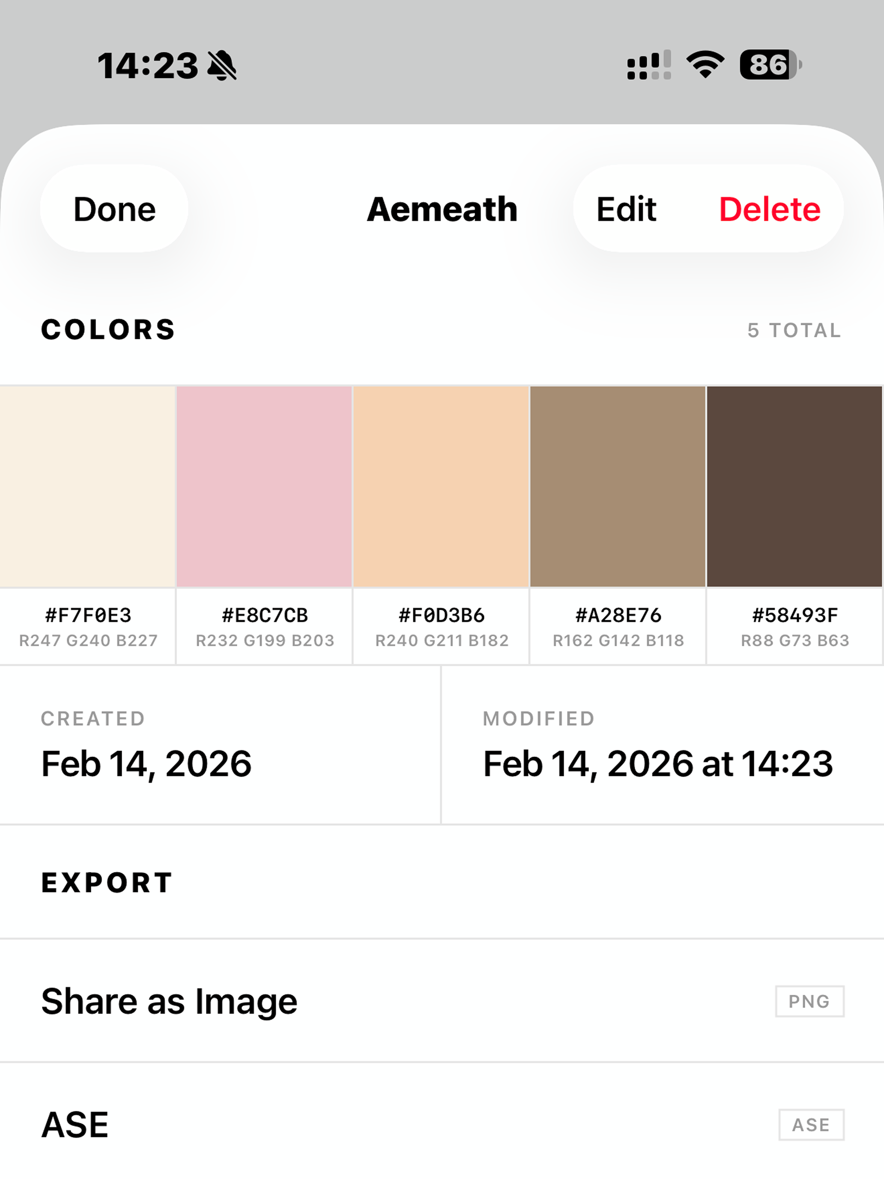
Task: Select the cream #F7F0E3 color swatch
Action: point(87,486)
